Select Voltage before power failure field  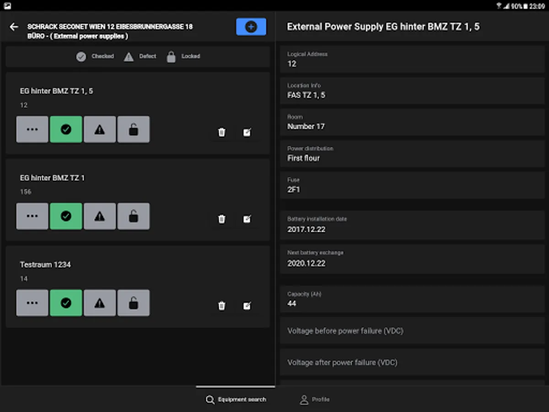(x=412, y=331)
